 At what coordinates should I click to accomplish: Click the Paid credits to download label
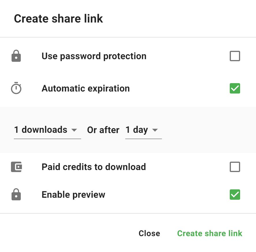pyautogui.click(x=94, y=167)
